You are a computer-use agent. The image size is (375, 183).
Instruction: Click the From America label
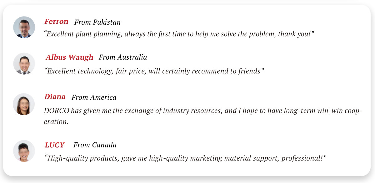point(94,97)
